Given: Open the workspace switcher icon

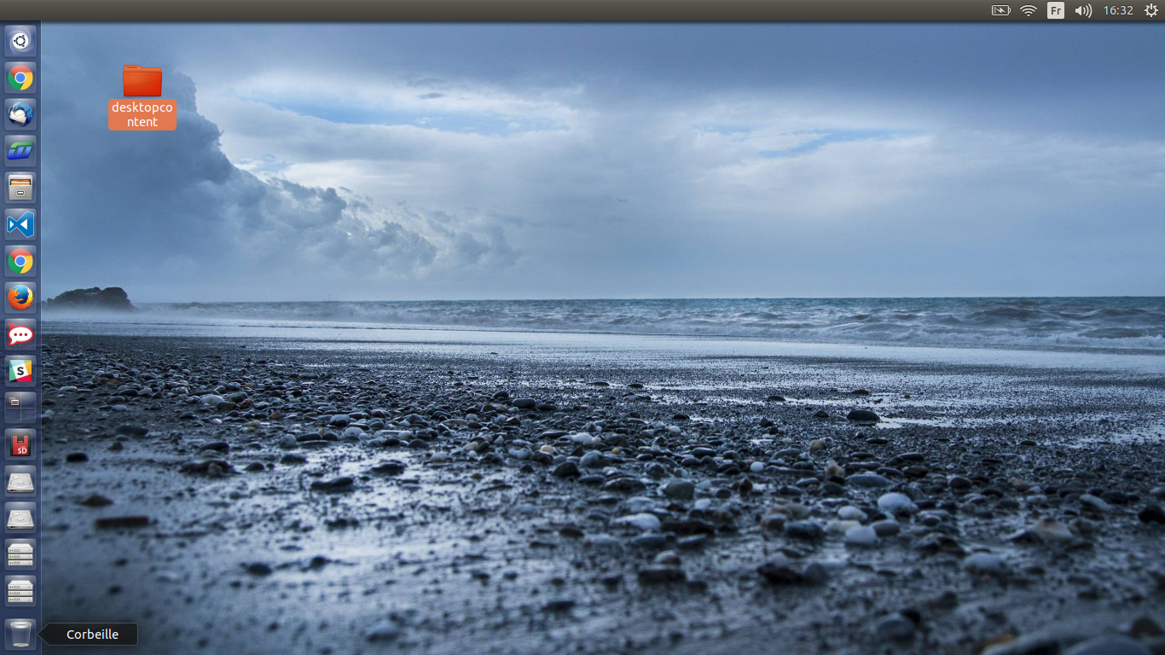Looking at the screenshot, I should (20, 408).
